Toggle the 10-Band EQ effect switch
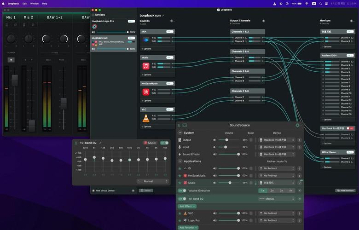The height and width of the screenshot is (230, 359). coord(182,199)
